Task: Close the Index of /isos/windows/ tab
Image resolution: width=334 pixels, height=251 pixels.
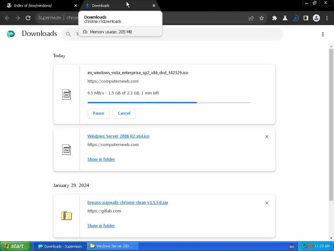Action: pyautogui.click(x=76, y=6)
